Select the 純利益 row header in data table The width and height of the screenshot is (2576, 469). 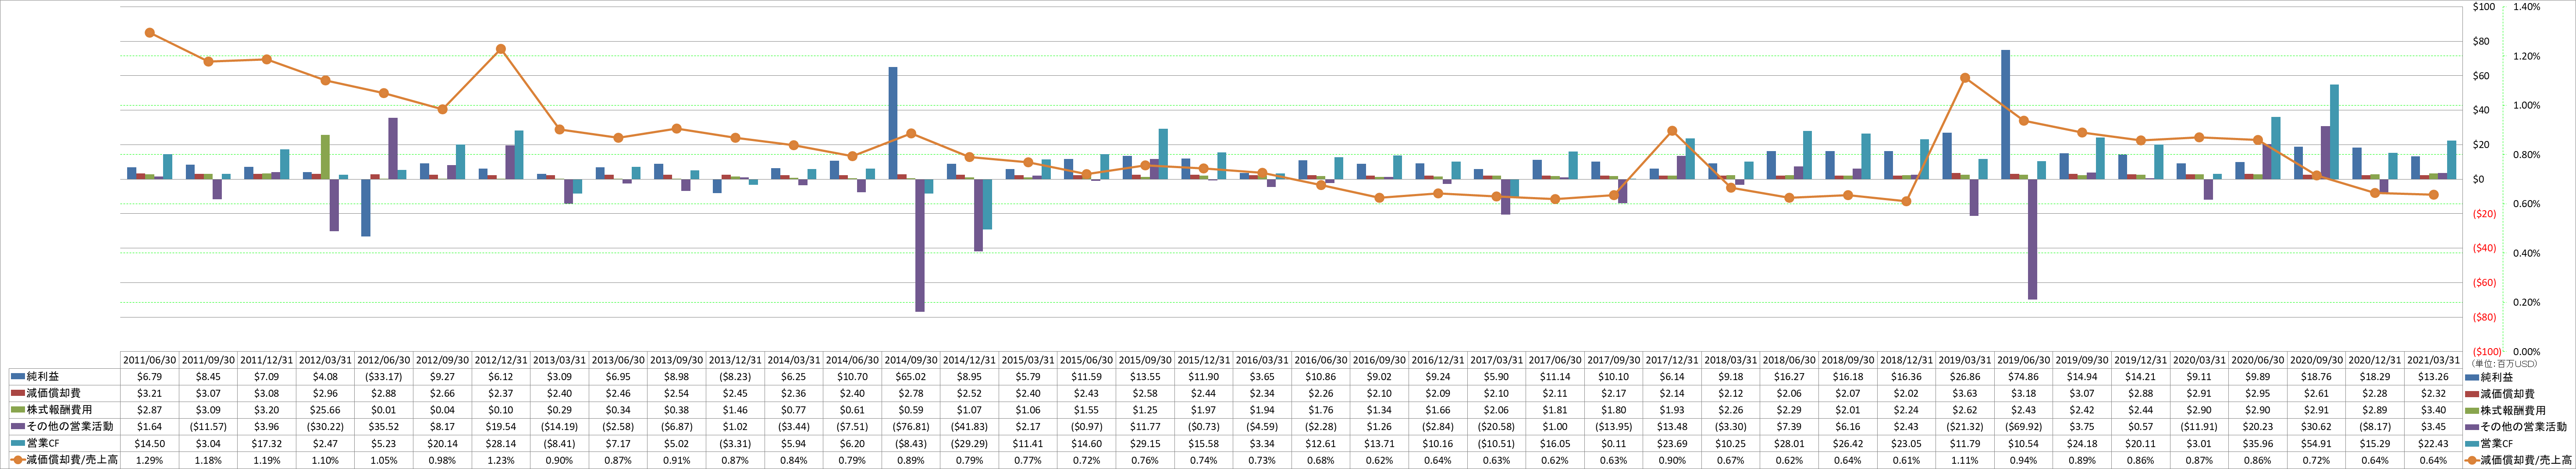click(x=64, y=377)
